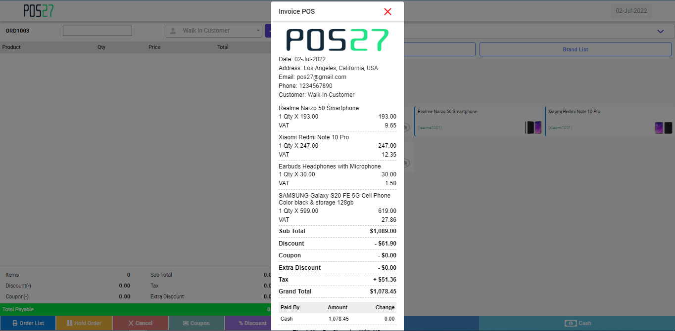
Task: Click the Total column header
Action: pyautogui.click(x=223, y=47)
